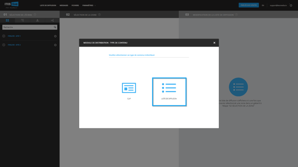
Task: Open settings gear for ITESLIVE - SITE 2
Action: click(x=55, y=45)
